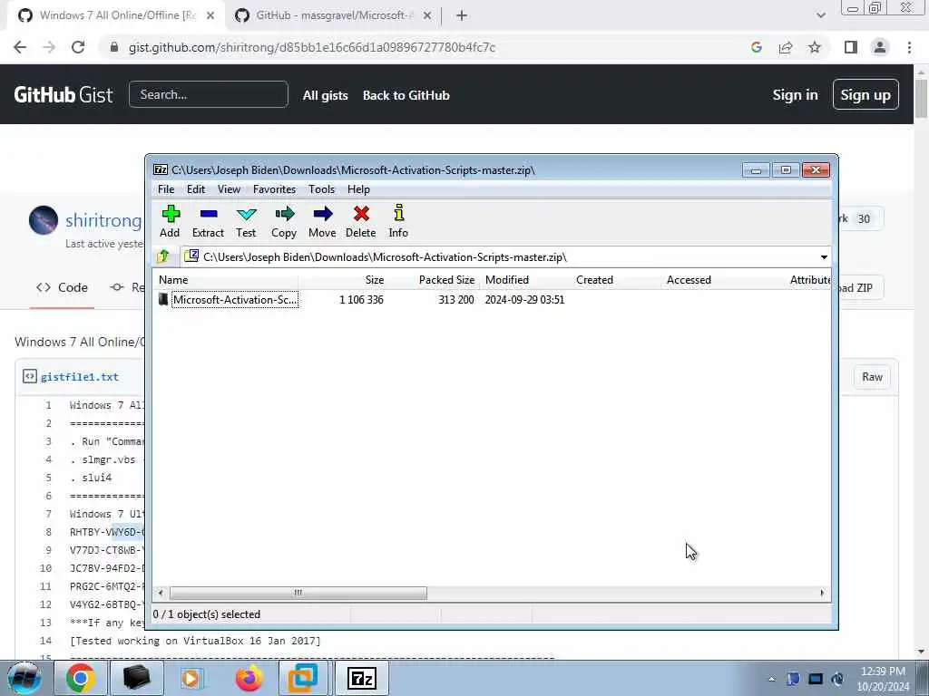Click Sign in on GitHub Gist
Viewport: 929px width, 696px height.
795,94
